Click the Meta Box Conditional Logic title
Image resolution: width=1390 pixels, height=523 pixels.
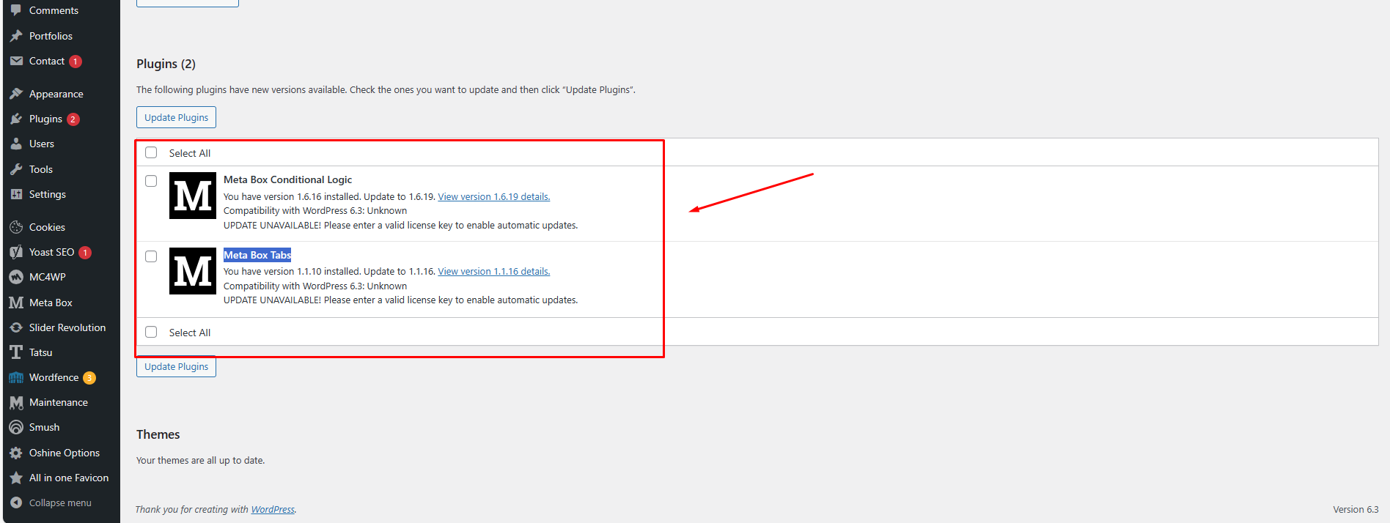point(287,179)
